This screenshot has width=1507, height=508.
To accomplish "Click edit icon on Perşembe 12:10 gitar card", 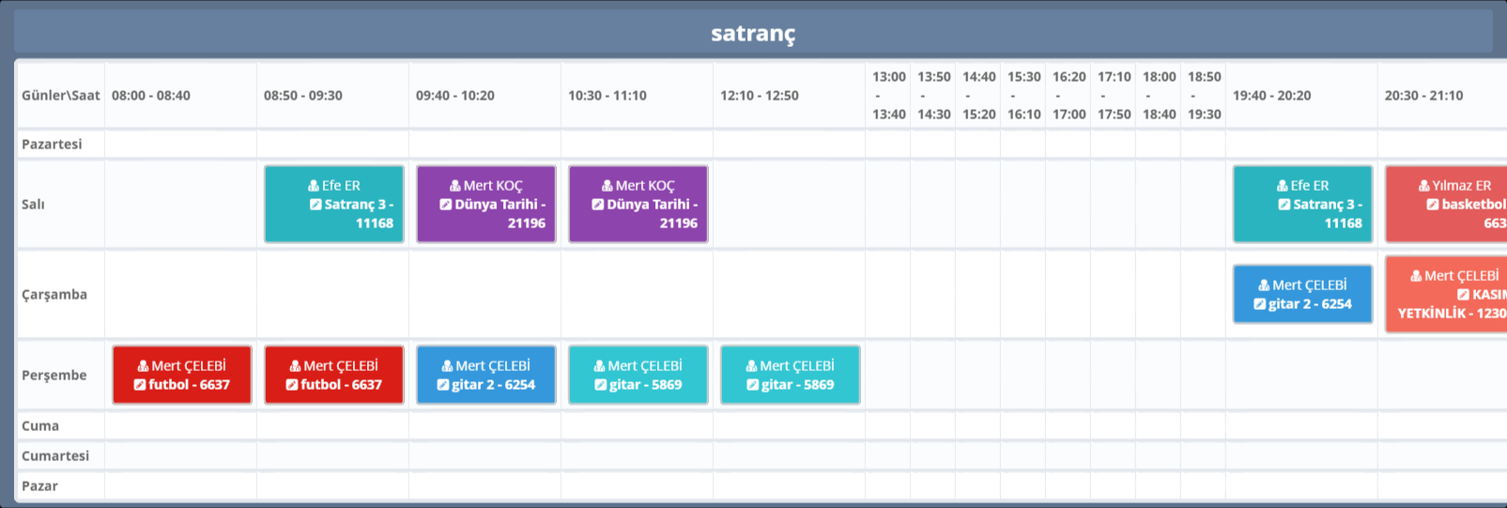I will 752,385.
